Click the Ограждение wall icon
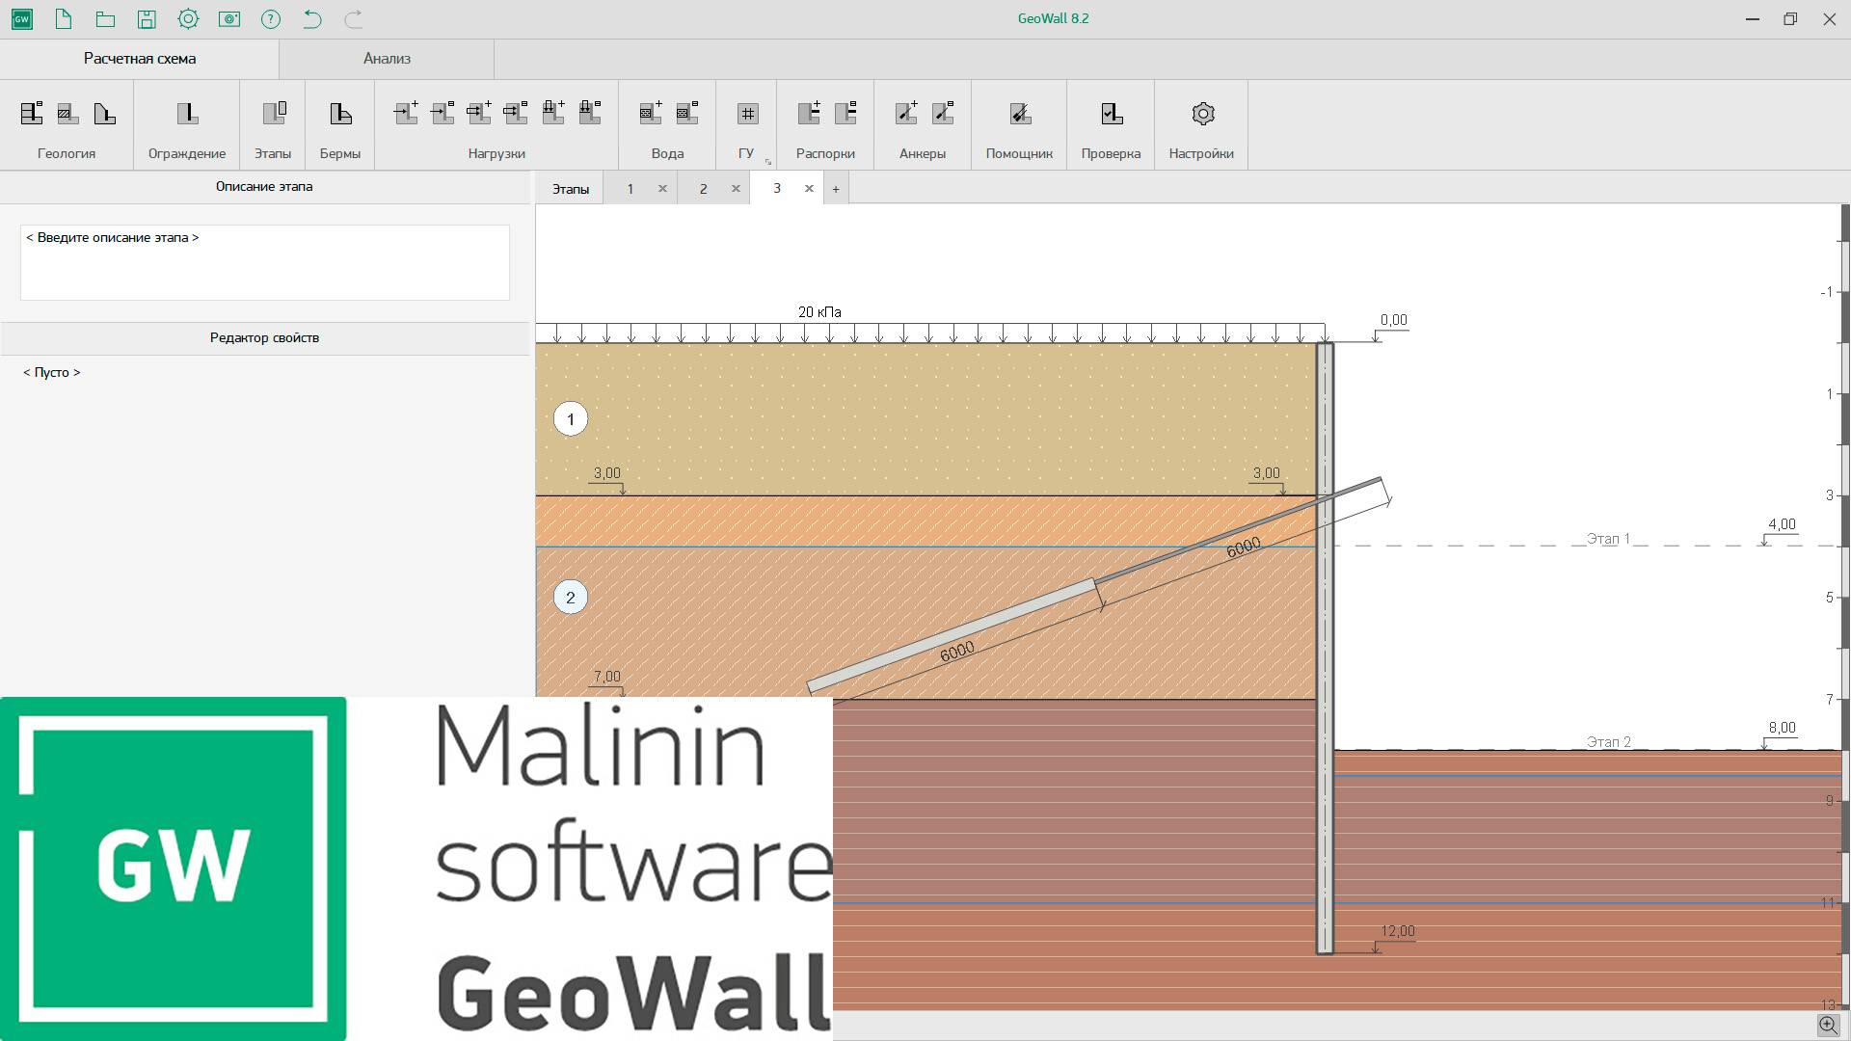Screen dimensions: 1851x1041 [x=187, y=114]
